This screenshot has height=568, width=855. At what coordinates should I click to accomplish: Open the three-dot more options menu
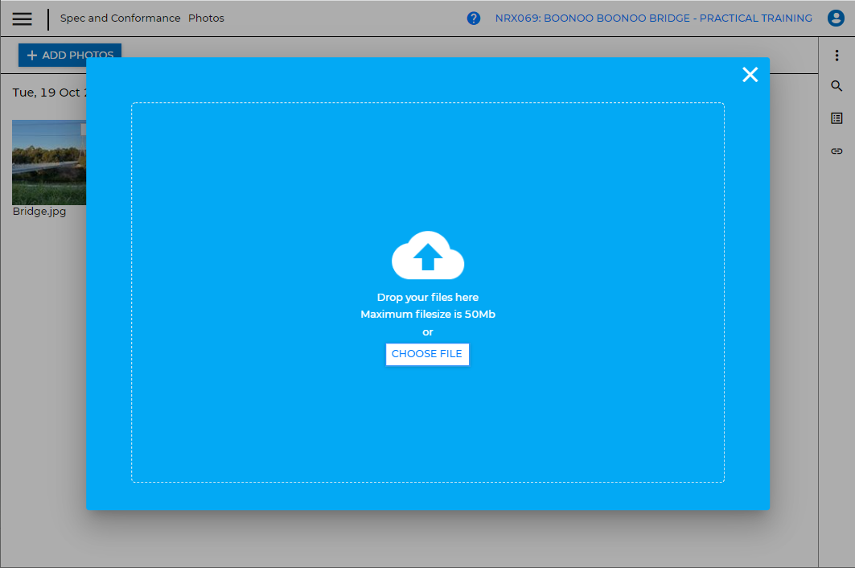click(x=837, y=56)
